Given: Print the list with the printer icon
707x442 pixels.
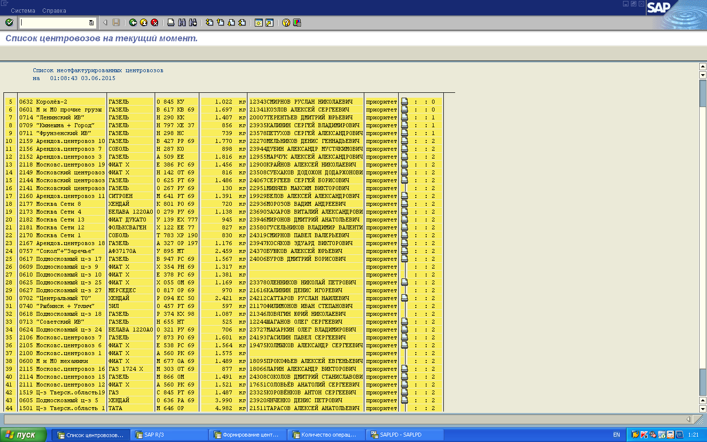Looking at the screenshot, I should 170,23.
